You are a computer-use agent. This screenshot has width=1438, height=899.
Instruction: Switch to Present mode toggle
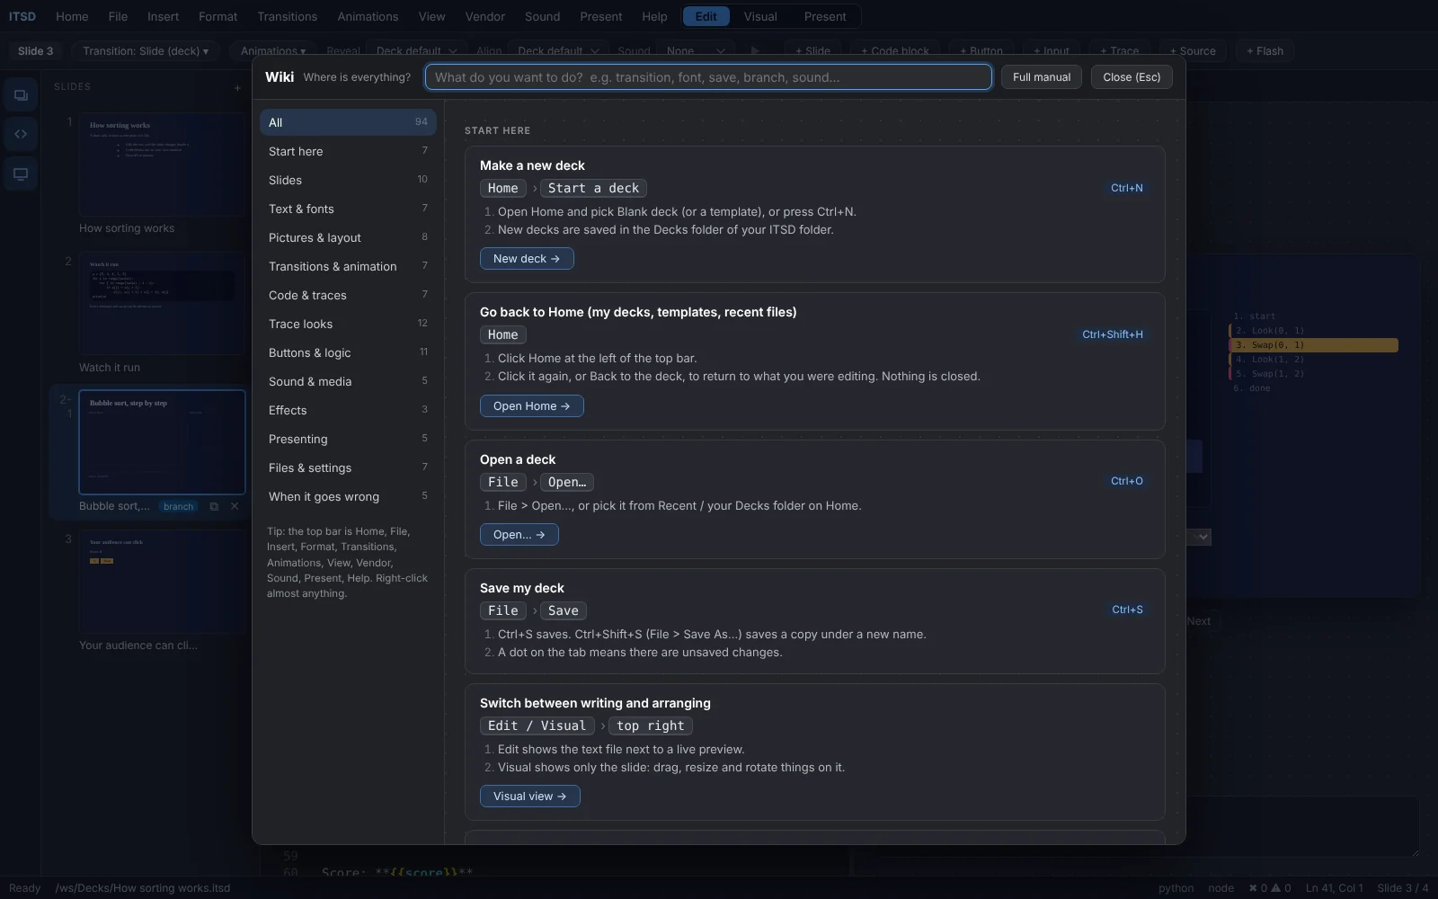(824, 16)
